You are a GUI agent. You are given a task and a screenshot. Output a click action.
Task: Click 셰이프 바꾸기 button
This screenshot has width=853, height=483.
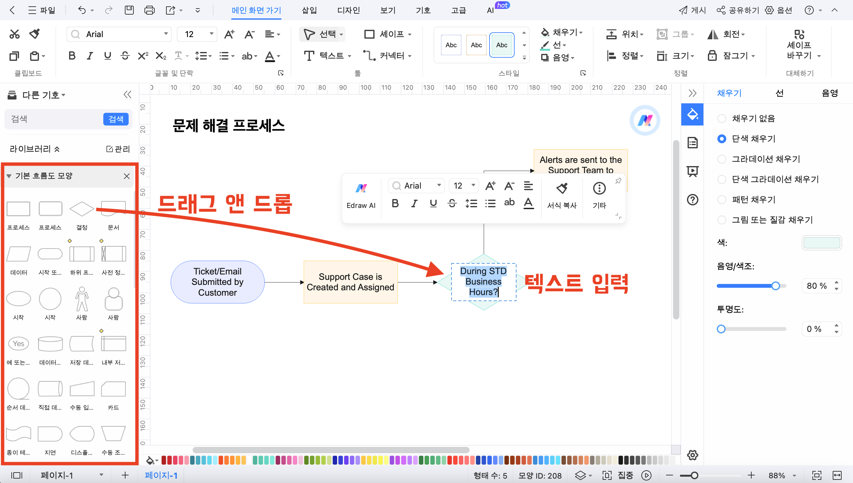(x=799, y=45)
